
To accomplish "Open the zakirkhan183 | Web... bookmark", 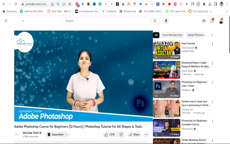I will click(x=32, y=11).
